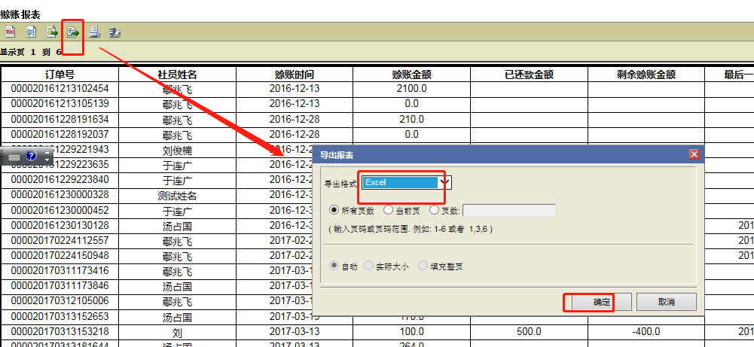The width and height of the screenshot is (754, 347).
Task: Click the -400.0 remaining amount cell
Action: [x=646, y=332]
